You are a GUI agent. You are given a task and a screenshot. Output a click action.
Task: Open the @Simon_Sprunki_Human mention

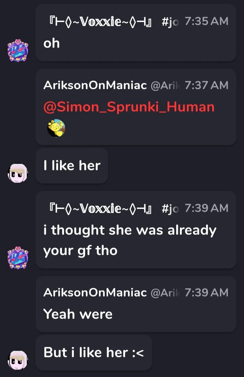pos(129,107)
